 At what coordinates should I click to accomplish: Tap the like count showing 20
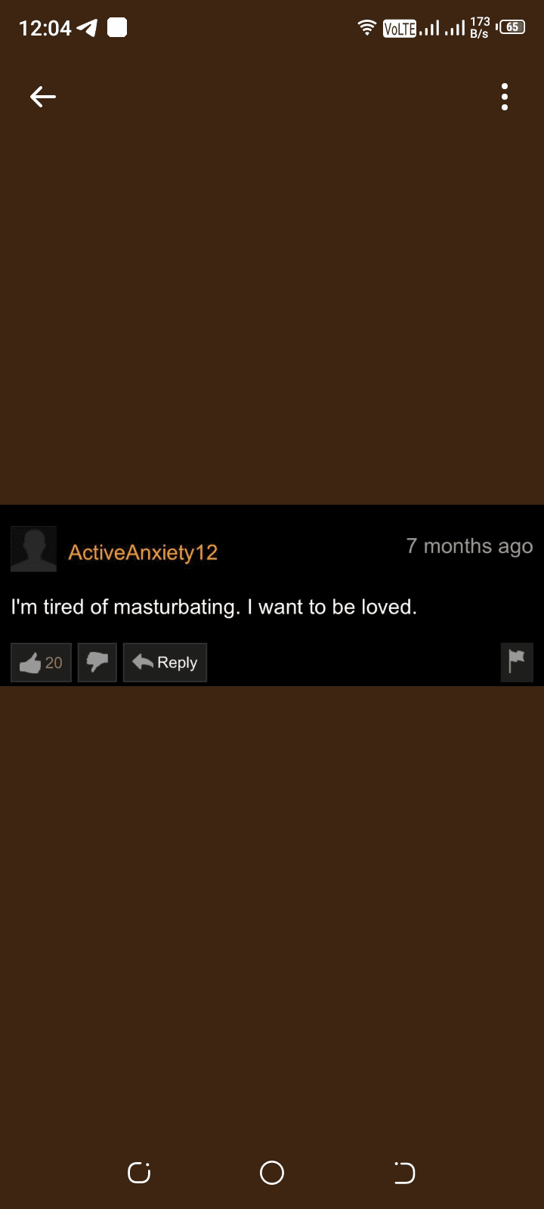54,663
